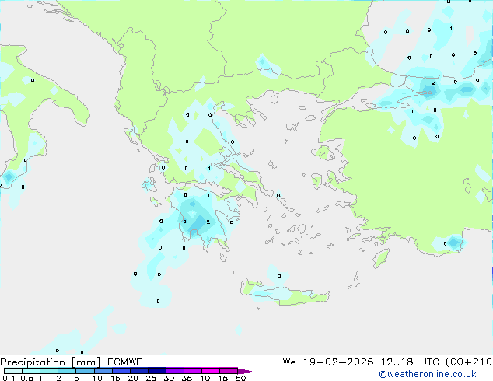Click the forecast date 'We 19-02-2025' text

(328, 362)
